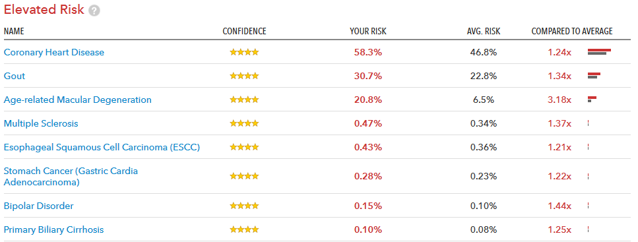Click the NAME column header
638x242 pixels.
pos(14,31)
